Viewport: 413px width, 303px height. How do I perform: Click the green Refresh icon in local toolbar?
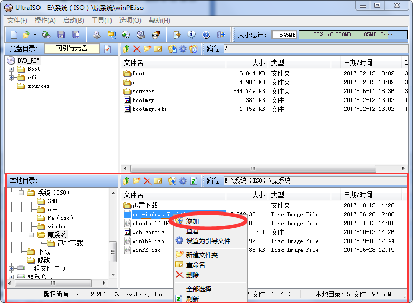[x=194, y=181]
